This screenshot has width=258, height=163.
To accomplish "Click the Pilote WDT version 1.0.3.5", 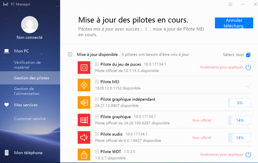I will pyautogui.click(x=129, y=151).
